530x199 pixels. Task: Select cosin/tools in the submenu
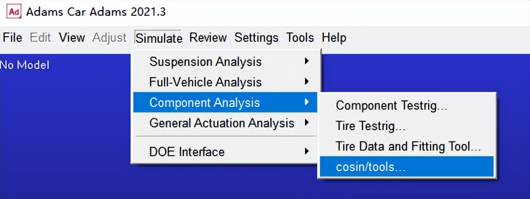[370, 167]
